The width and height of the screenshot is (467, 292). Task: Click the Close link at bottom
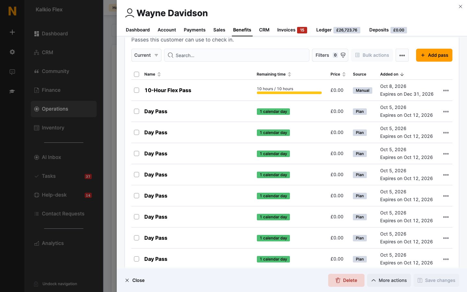[x=135, y=280]
